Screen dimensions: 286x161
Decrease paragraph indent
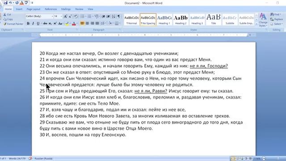103,17
